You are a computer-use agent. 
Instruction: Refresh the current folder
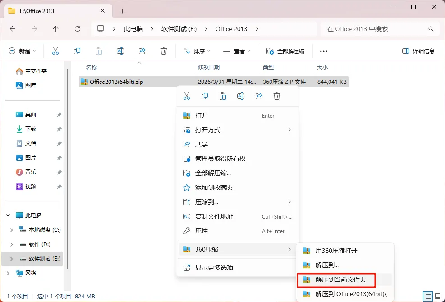[77, 29]
